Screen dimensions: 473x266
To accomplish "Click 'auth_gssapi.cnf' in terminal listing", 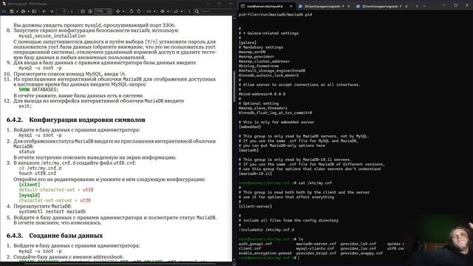I will coord(255,244).
